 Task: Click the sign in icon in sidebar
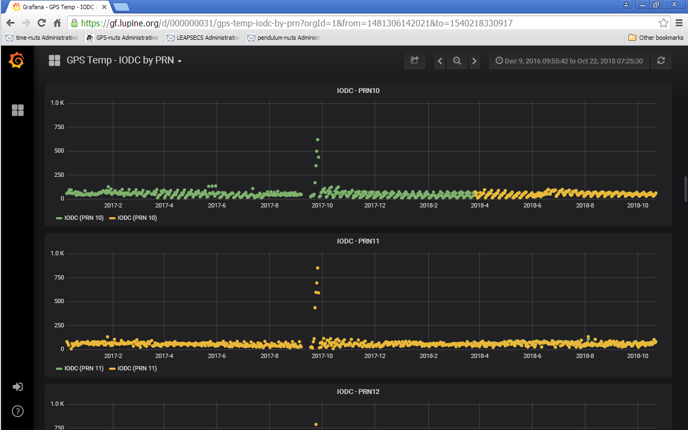point(18,387)
